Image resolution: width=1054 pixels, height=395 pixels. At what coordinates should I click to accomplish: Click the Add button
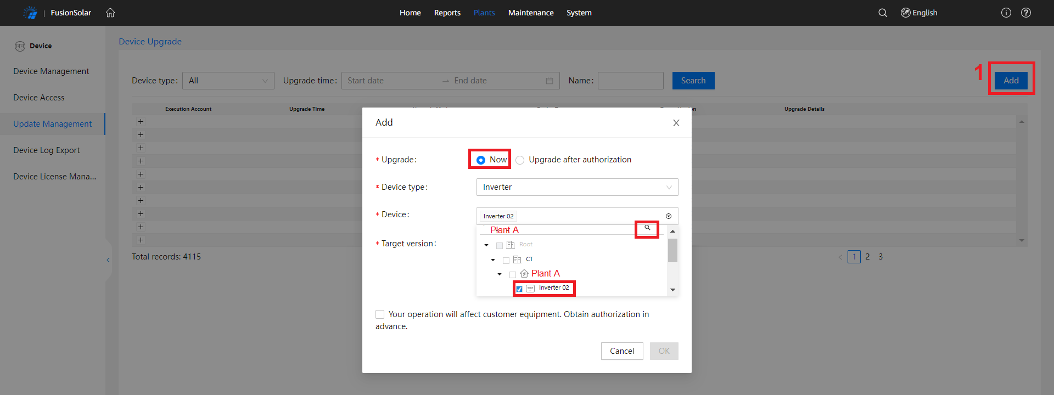coord(1011,81)
